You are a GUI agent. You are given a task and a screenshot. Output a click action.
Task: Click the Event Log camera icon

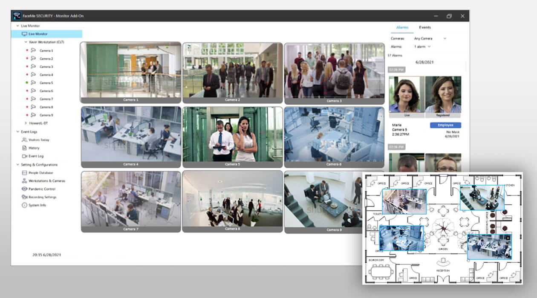(x=24, y=156)
